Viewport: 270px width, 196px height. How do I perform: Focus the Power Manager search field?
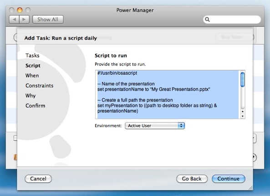click(232, 20)
